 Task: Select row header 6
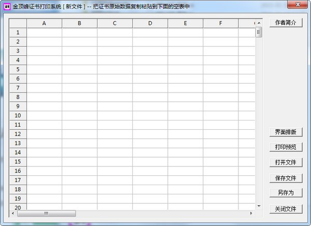(x=18, y=79)
